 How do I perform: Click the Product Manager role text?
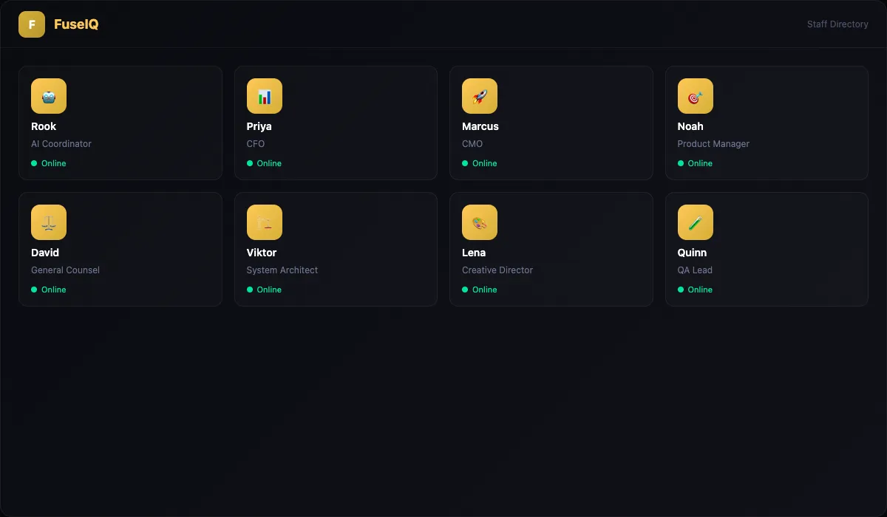pyautogui.click(x=713, y=144)
